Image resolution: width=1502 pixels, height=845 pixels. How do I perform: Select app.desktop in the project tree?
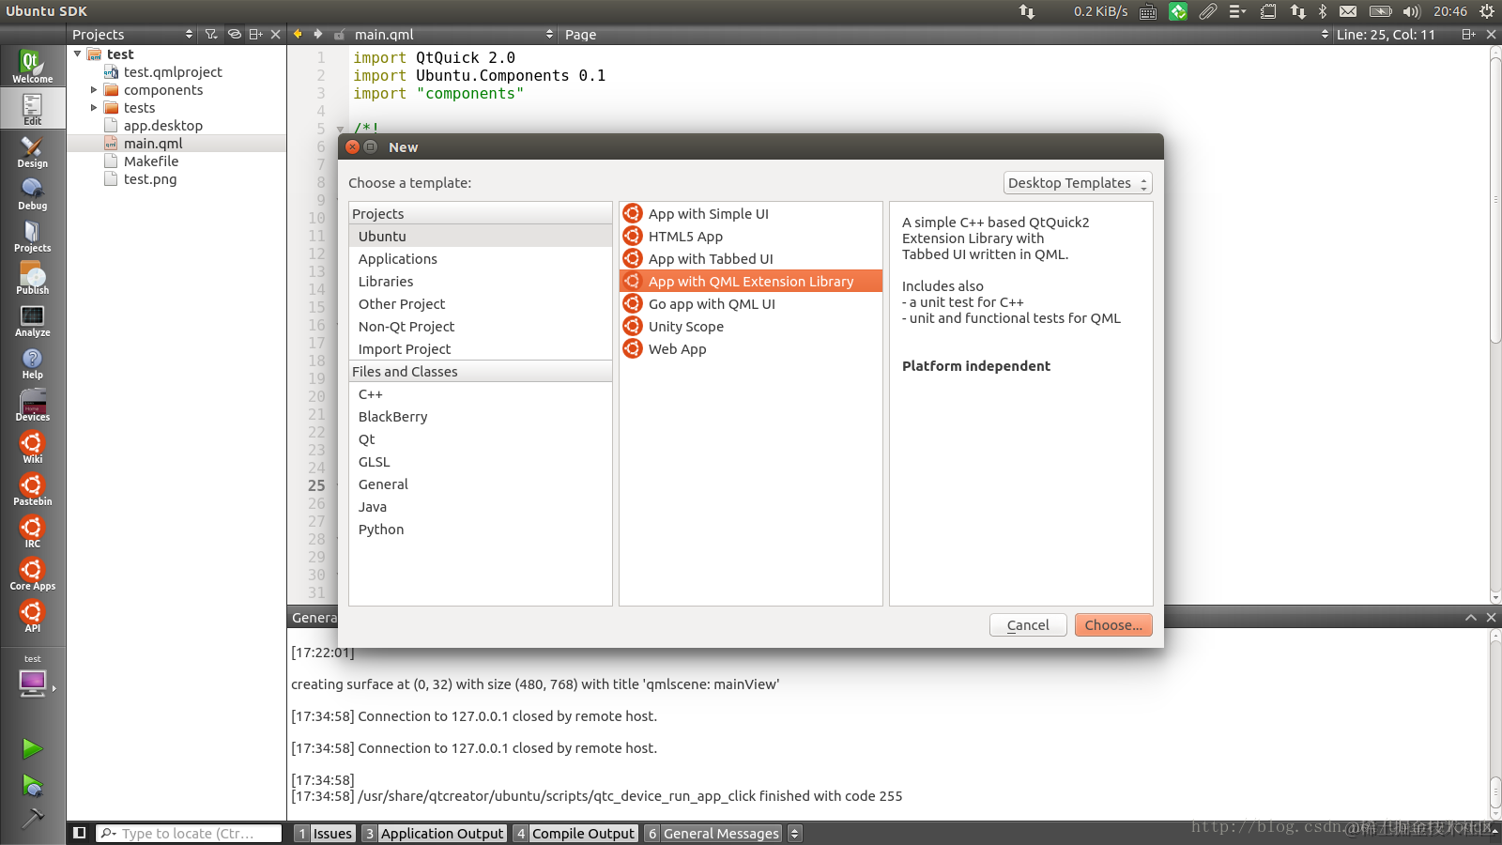coord(163,126)
